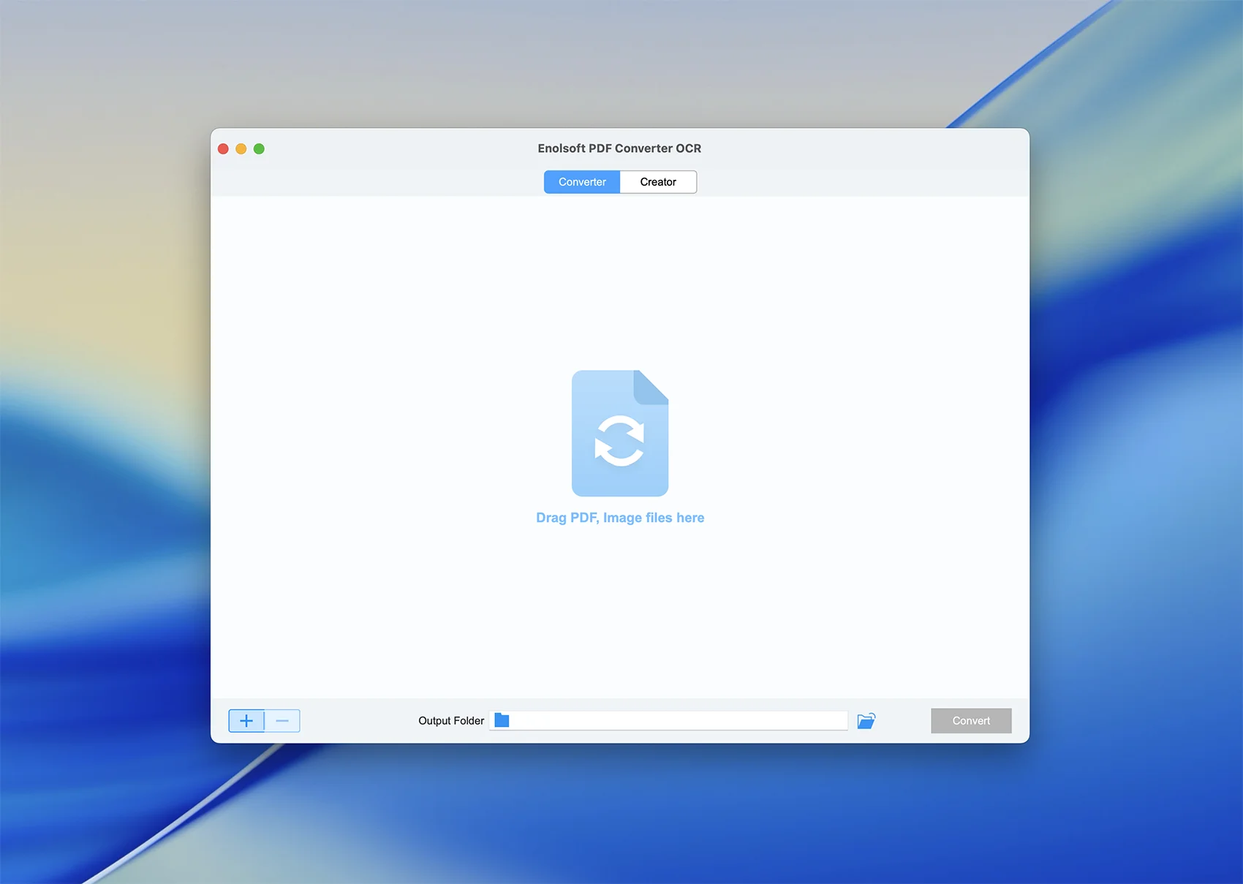Image resolution: width=1243 pixels, height=884 pixels.
Task: Click the Output Folder label
Action: pyautogui.click(x=451, y=721)
